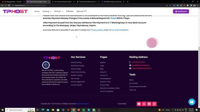This screenshot has width=200, height=112.
Task: Open Special deal in the navigation bar
Action: tap(82, 11)
